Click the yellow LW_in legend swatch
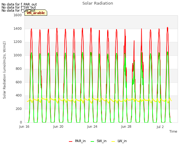Image resolution: width=196 pixels, height=147 pixels. tap(113, 141)
